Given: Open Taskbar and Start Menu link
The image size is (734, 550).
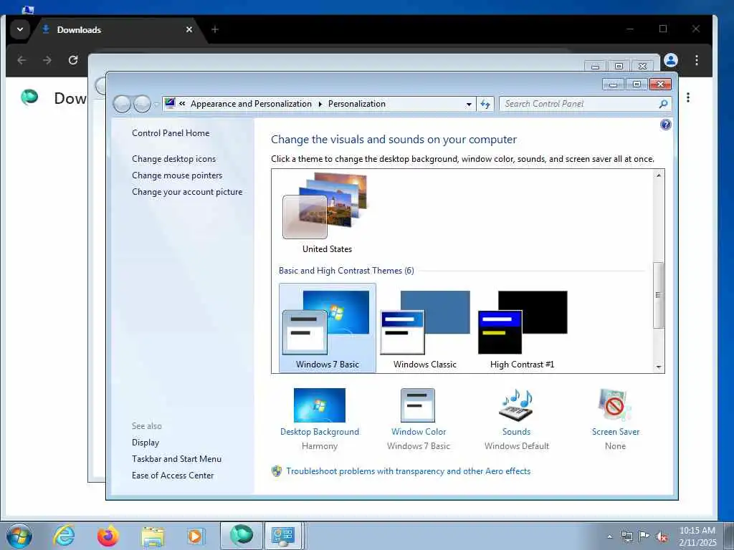Looking at the screenshot, I should pyautogui.click(x=176, y=458).
